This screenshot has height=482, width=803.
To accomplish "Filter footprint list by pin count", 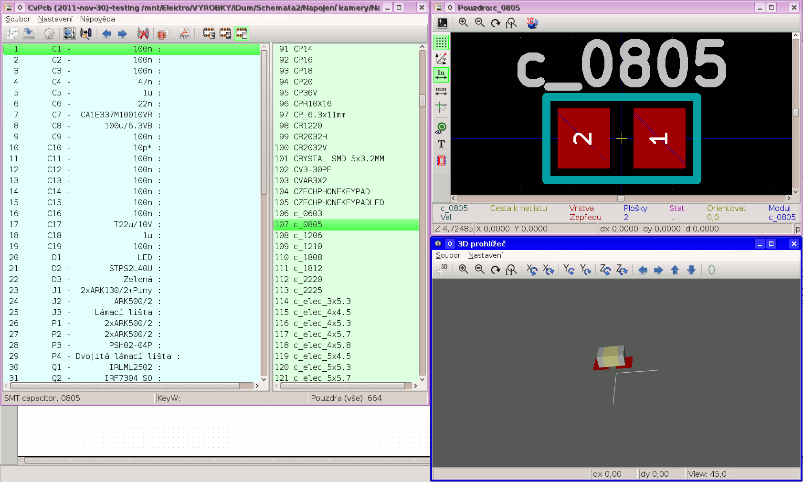I will (225, 33).
